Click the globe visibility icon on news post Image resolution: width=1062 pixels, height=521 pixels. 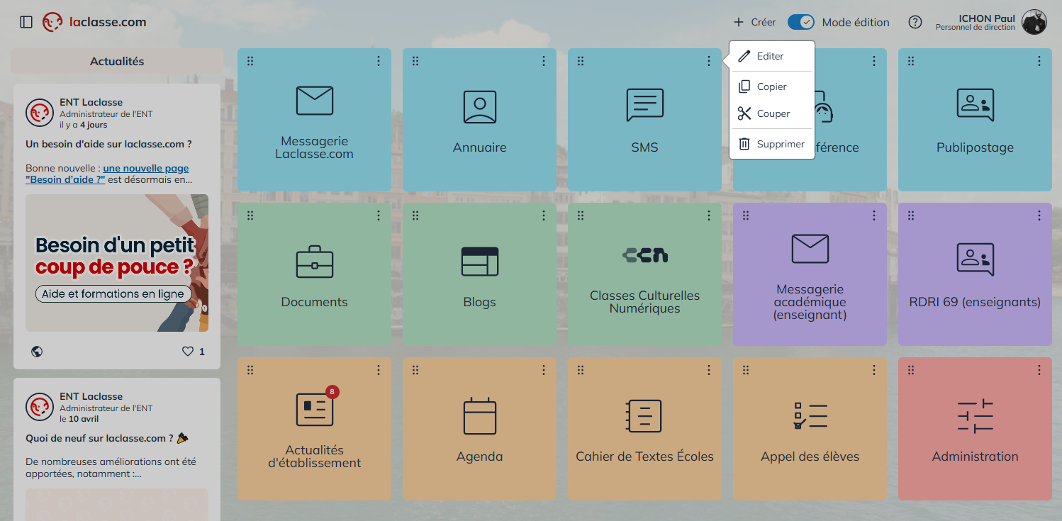(37, 352)
